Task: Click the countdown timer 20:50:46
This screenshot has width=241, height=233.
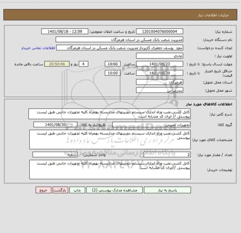Action: point(57,64)
